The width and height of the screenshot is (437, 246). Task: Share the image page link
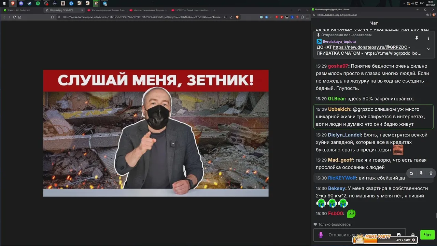click(231, 17)
